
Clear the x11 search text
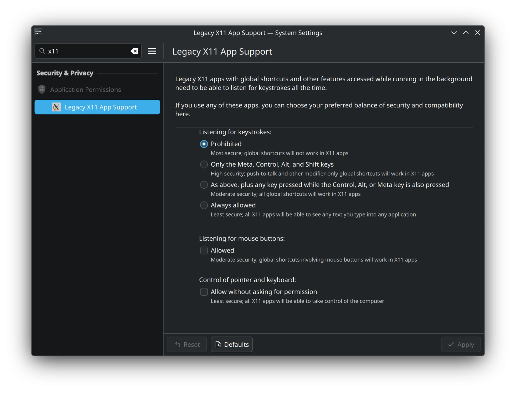(x=134, y=51)
